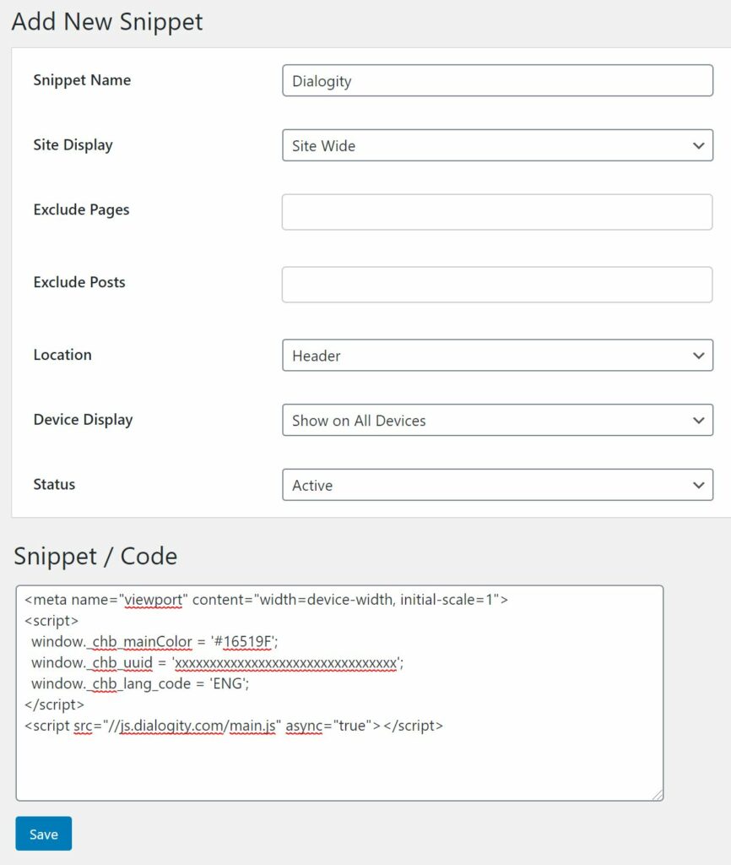The image size is (731, 865).
Task: Click the #16519F color value in code
Action: point(243,642)
